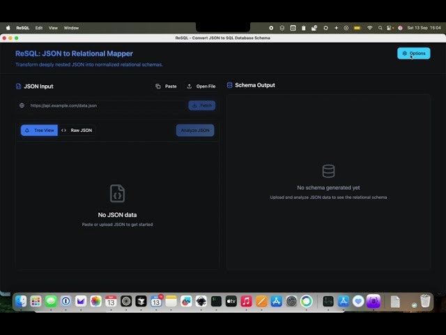The width and height of the screenshot is (446, 335).
Task: Open the View menu
Action: [x=53, y=28]
